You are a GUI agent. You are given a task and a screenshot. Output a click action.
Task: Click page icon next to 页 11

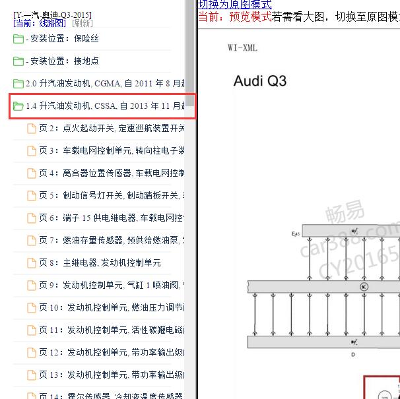32,330
